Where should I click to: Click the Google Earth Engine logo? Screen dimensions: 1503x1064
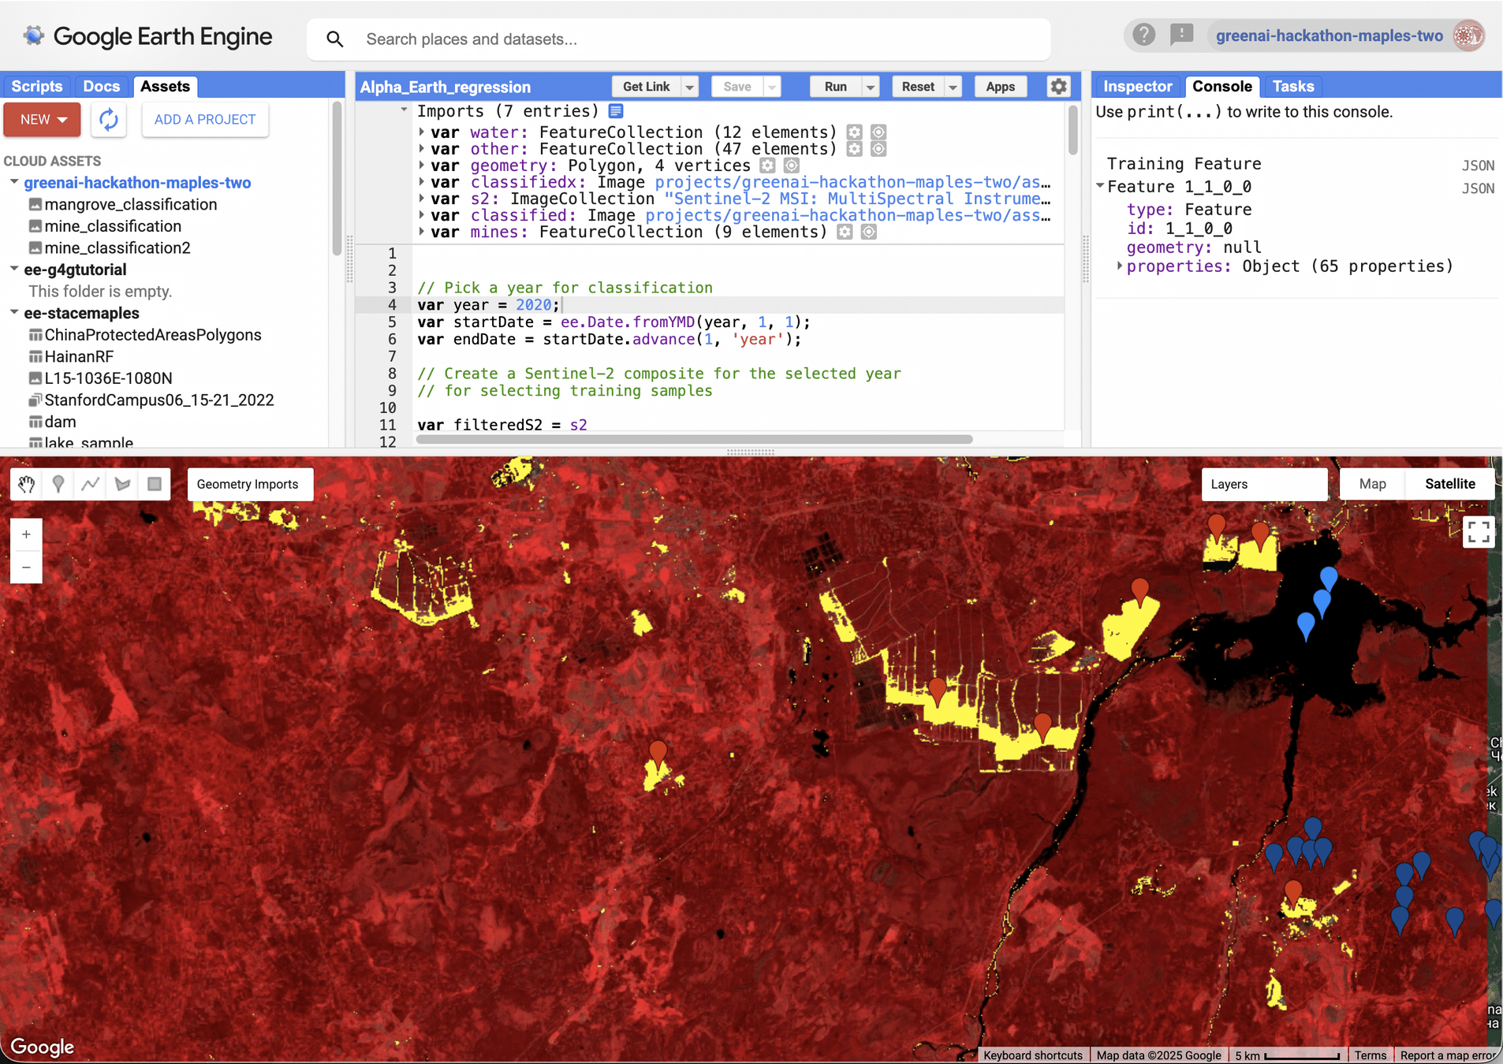(x=147, y=36)
